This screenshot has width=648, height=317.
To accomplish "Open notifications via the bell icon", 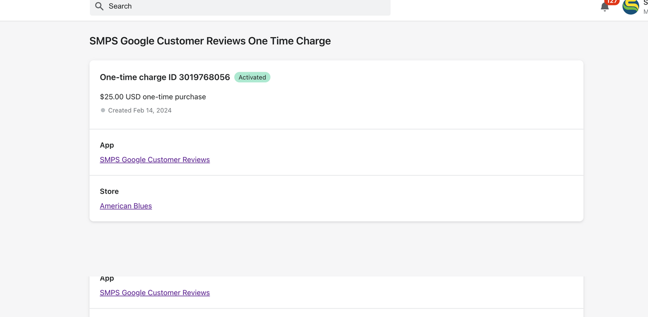I will click(x=605, y=7).
